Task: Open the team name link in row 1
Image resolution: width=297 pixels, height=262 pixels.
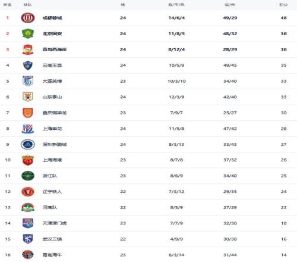Action: point(52,18)
